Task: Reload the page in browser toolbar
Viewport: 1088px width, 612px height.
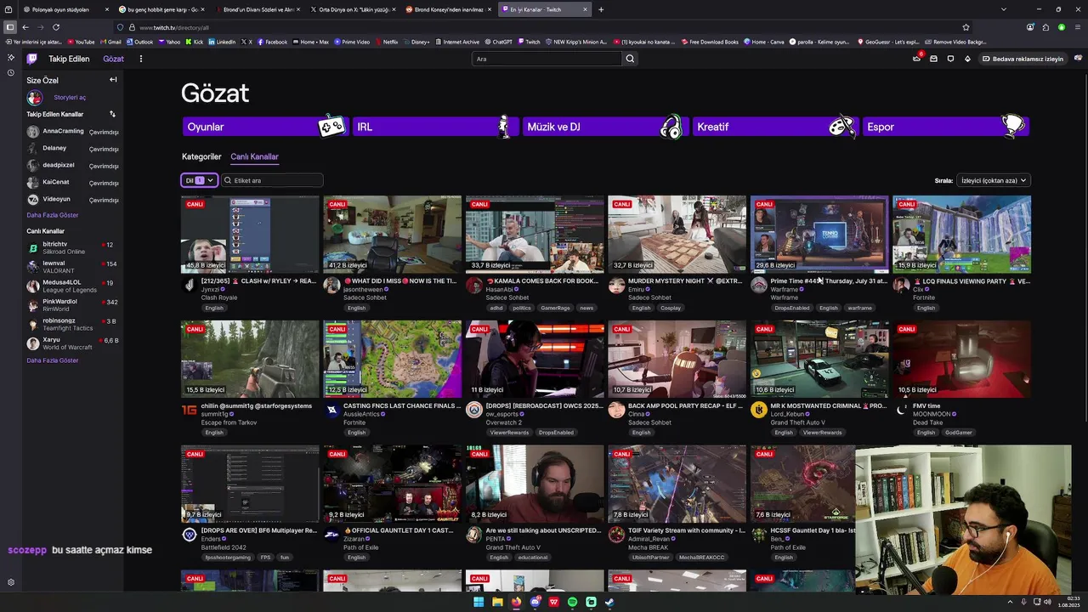Action: 56,27
